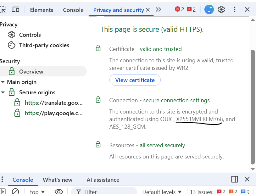The width and height of the screenshot is (256, 194).
Task: Open the Default levels dropdown
Action: [162, 191]
